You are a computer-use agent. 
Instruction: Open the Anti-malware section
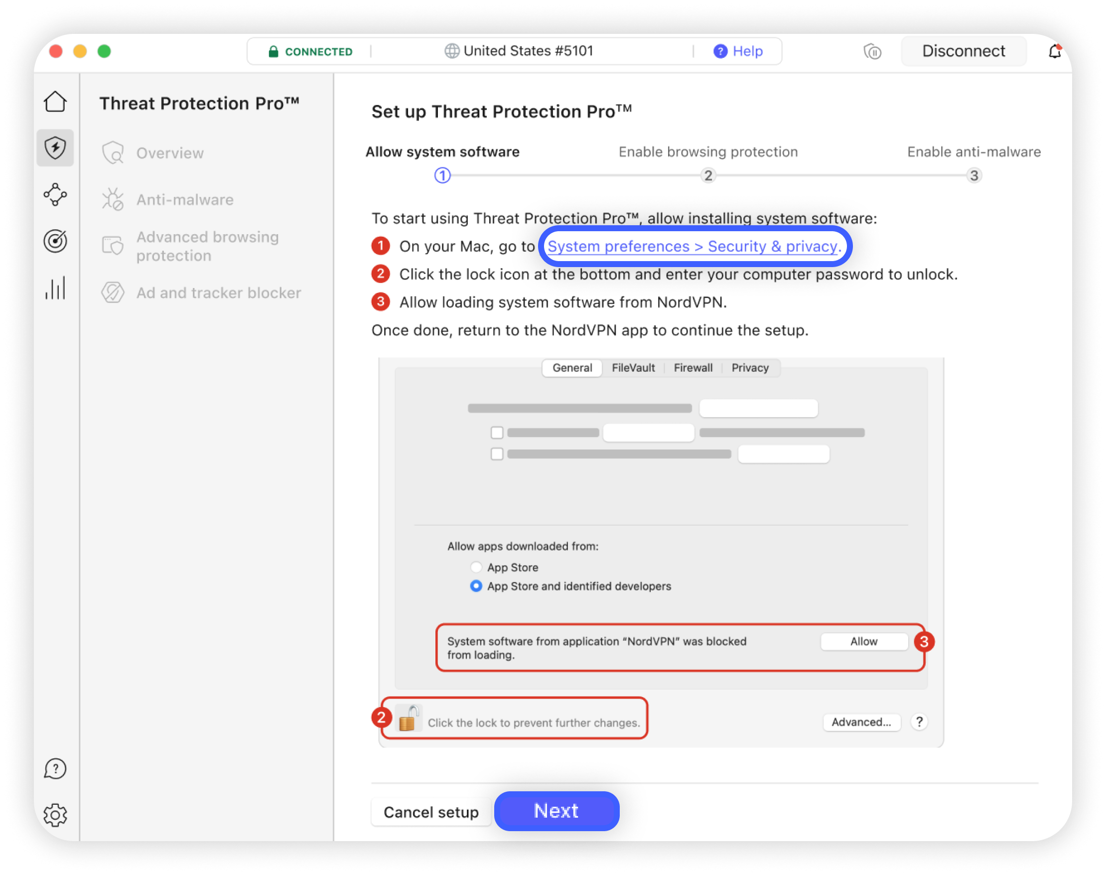184,199
